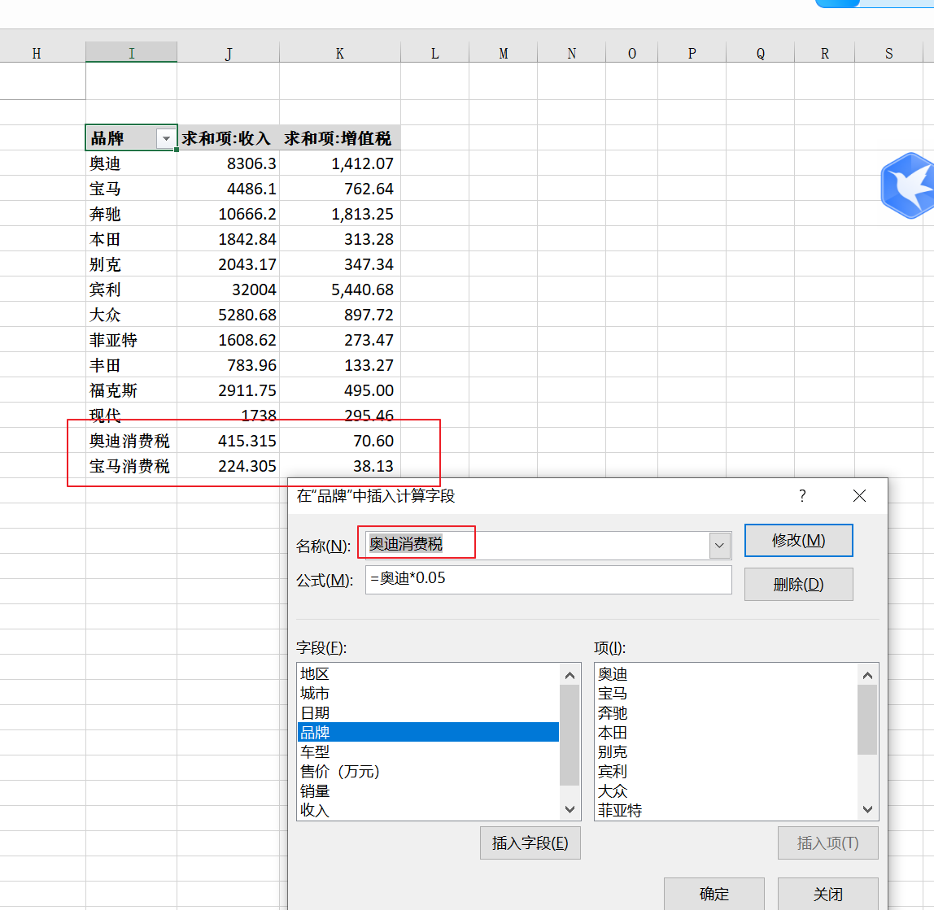Select column R header
The image size is (934, 910).
click(x=825, y=52)
